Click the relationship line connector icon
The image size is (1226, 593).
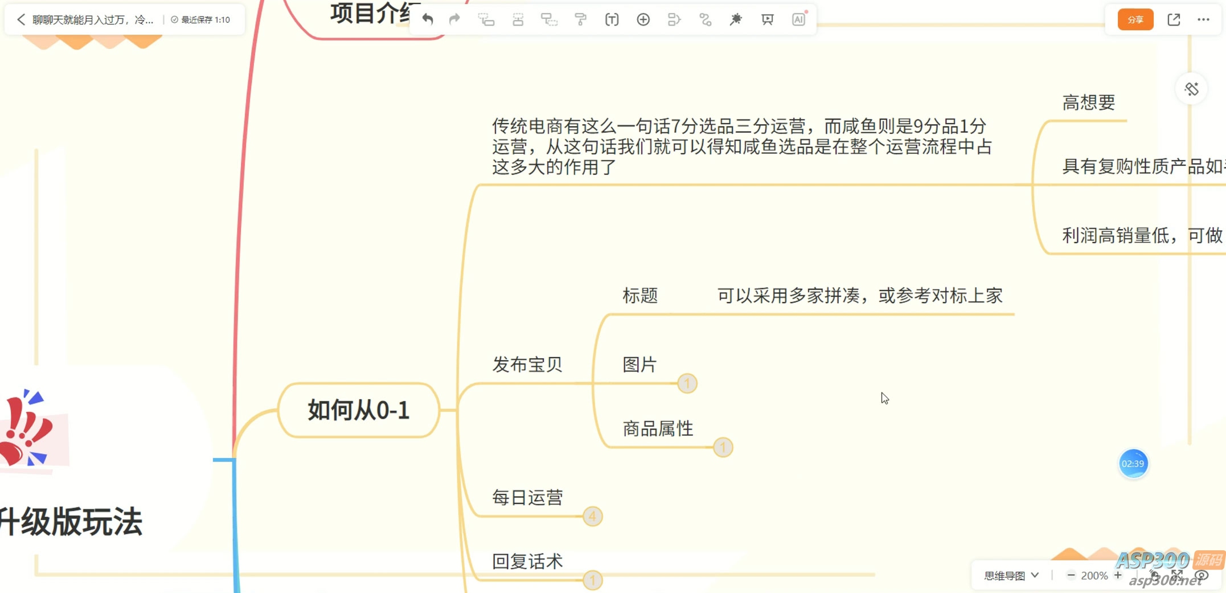click(705, 20)
